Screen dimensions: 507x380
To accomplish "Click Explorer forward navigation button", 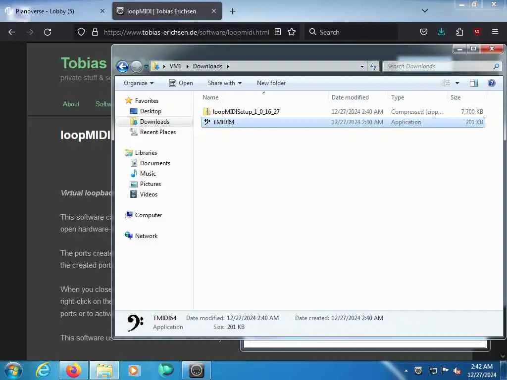I will point(136,67).
